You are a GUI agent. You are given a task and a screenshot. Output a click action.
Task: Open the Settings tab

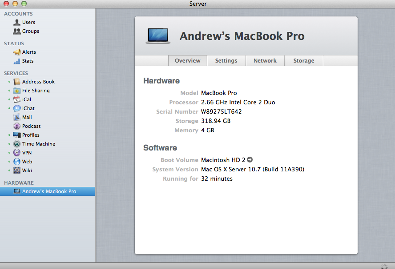(x=226, y=60)
